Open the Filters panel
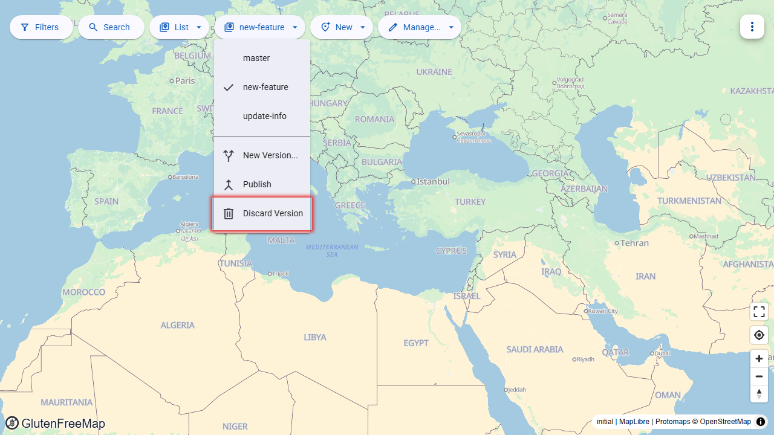Image resolution: width=774 pixels, height=435 pixels. point(41,27)
